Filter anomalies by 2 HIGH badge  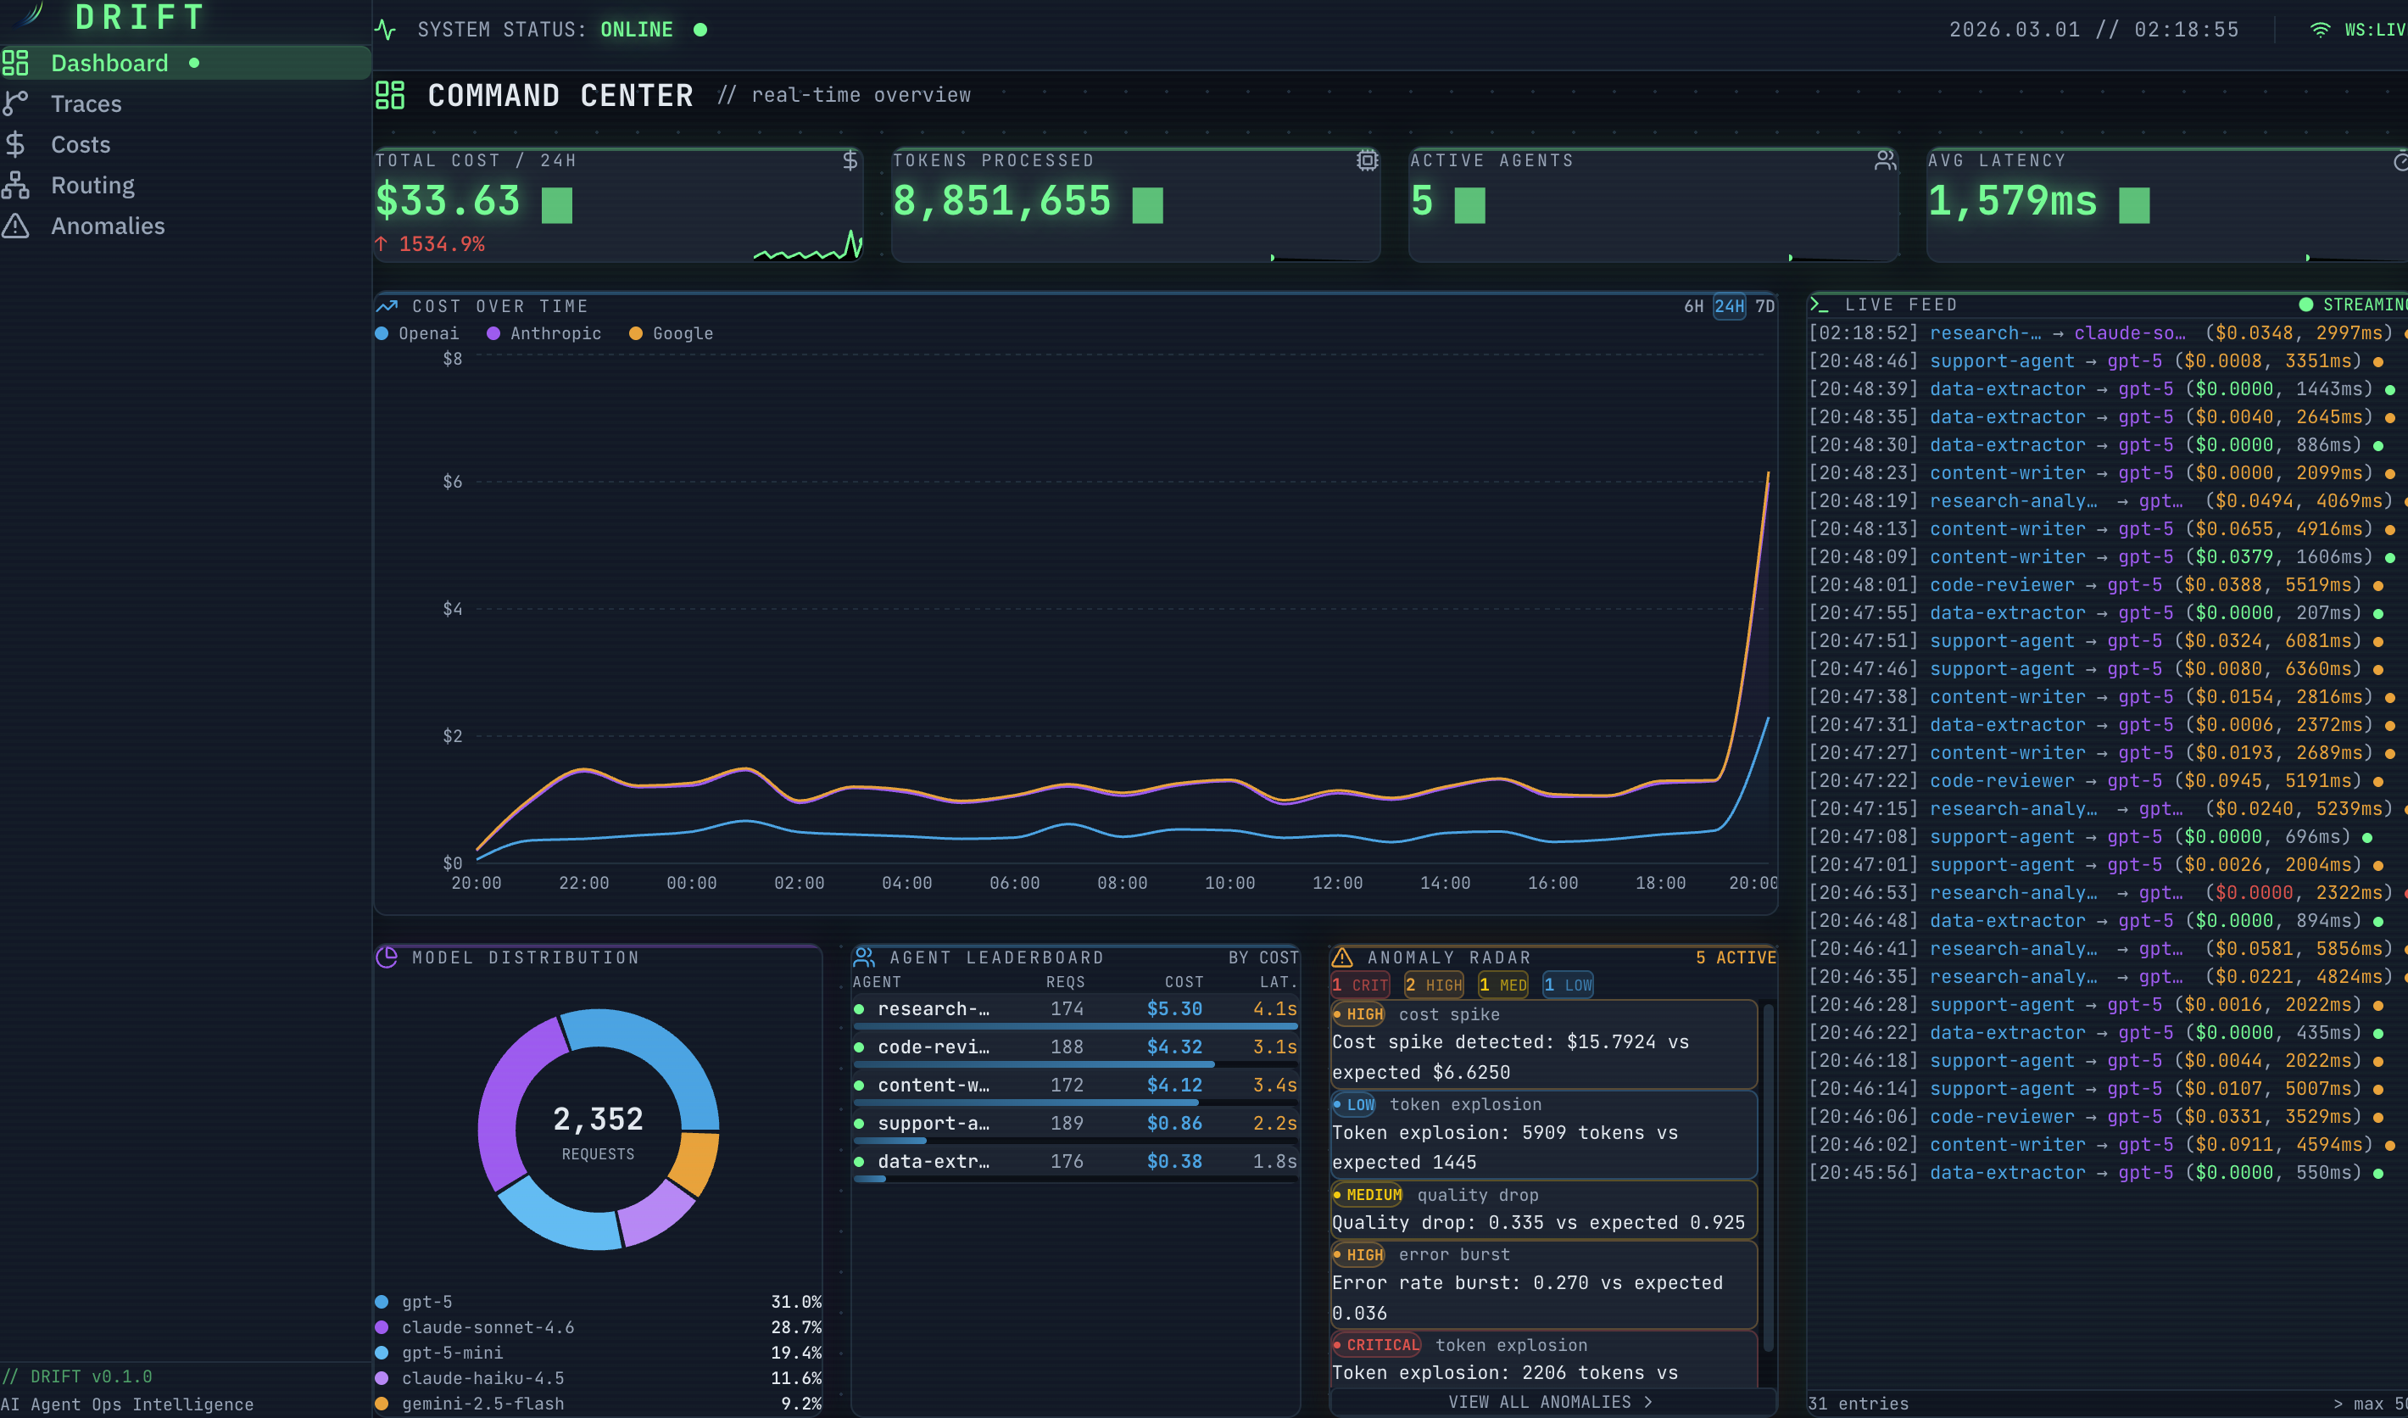1433,985
